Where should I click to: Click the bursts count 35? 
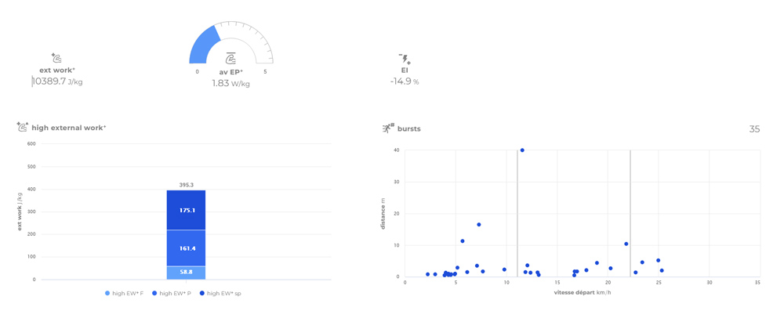(754, 129)
